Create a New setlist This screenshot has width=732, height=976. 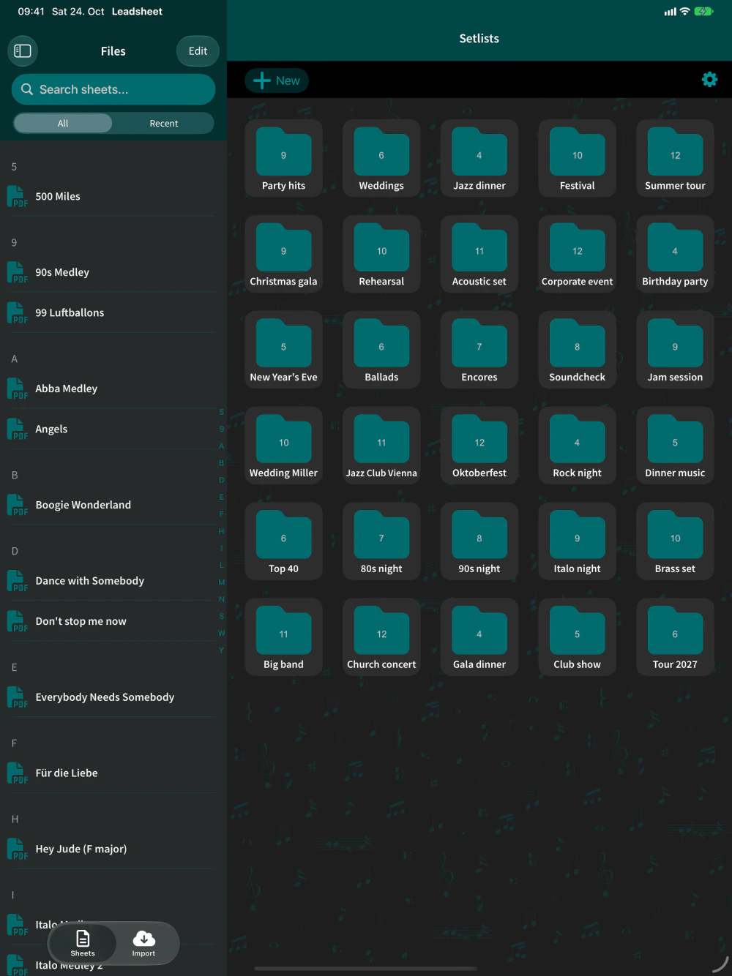click(277, 81)
